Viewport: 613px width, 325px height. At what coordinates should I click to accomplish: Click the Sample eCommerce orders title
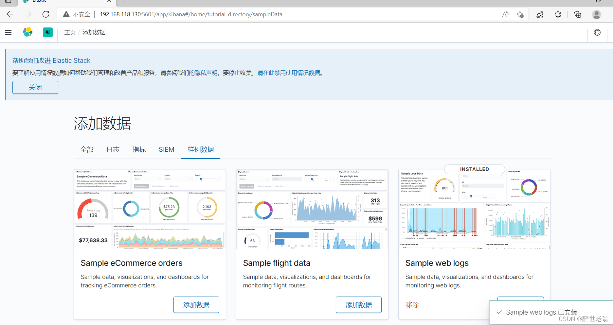pos(132,263)
